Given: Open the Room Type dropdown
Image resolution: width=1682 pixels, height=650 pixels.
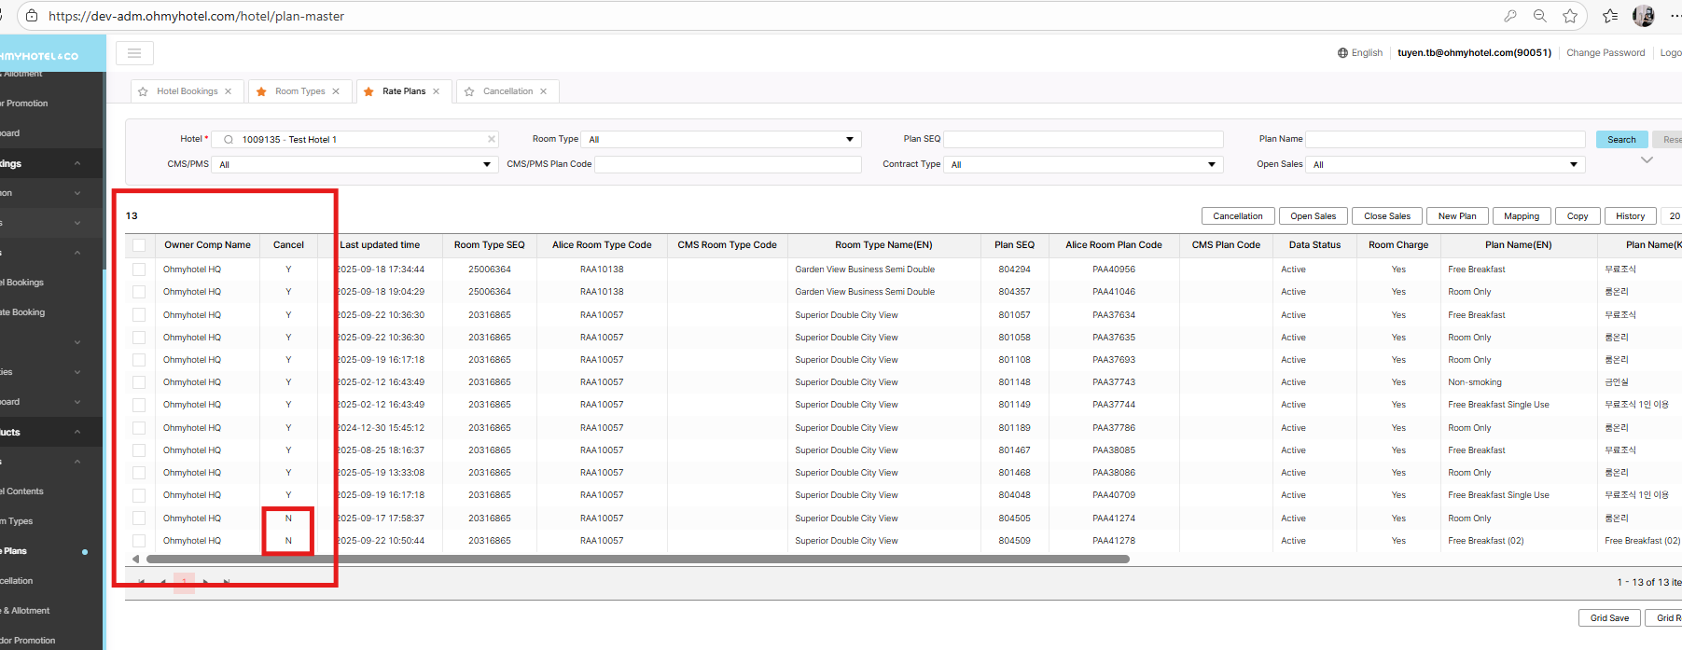Looking at the screenshot, I should click(x=720, y=139).
